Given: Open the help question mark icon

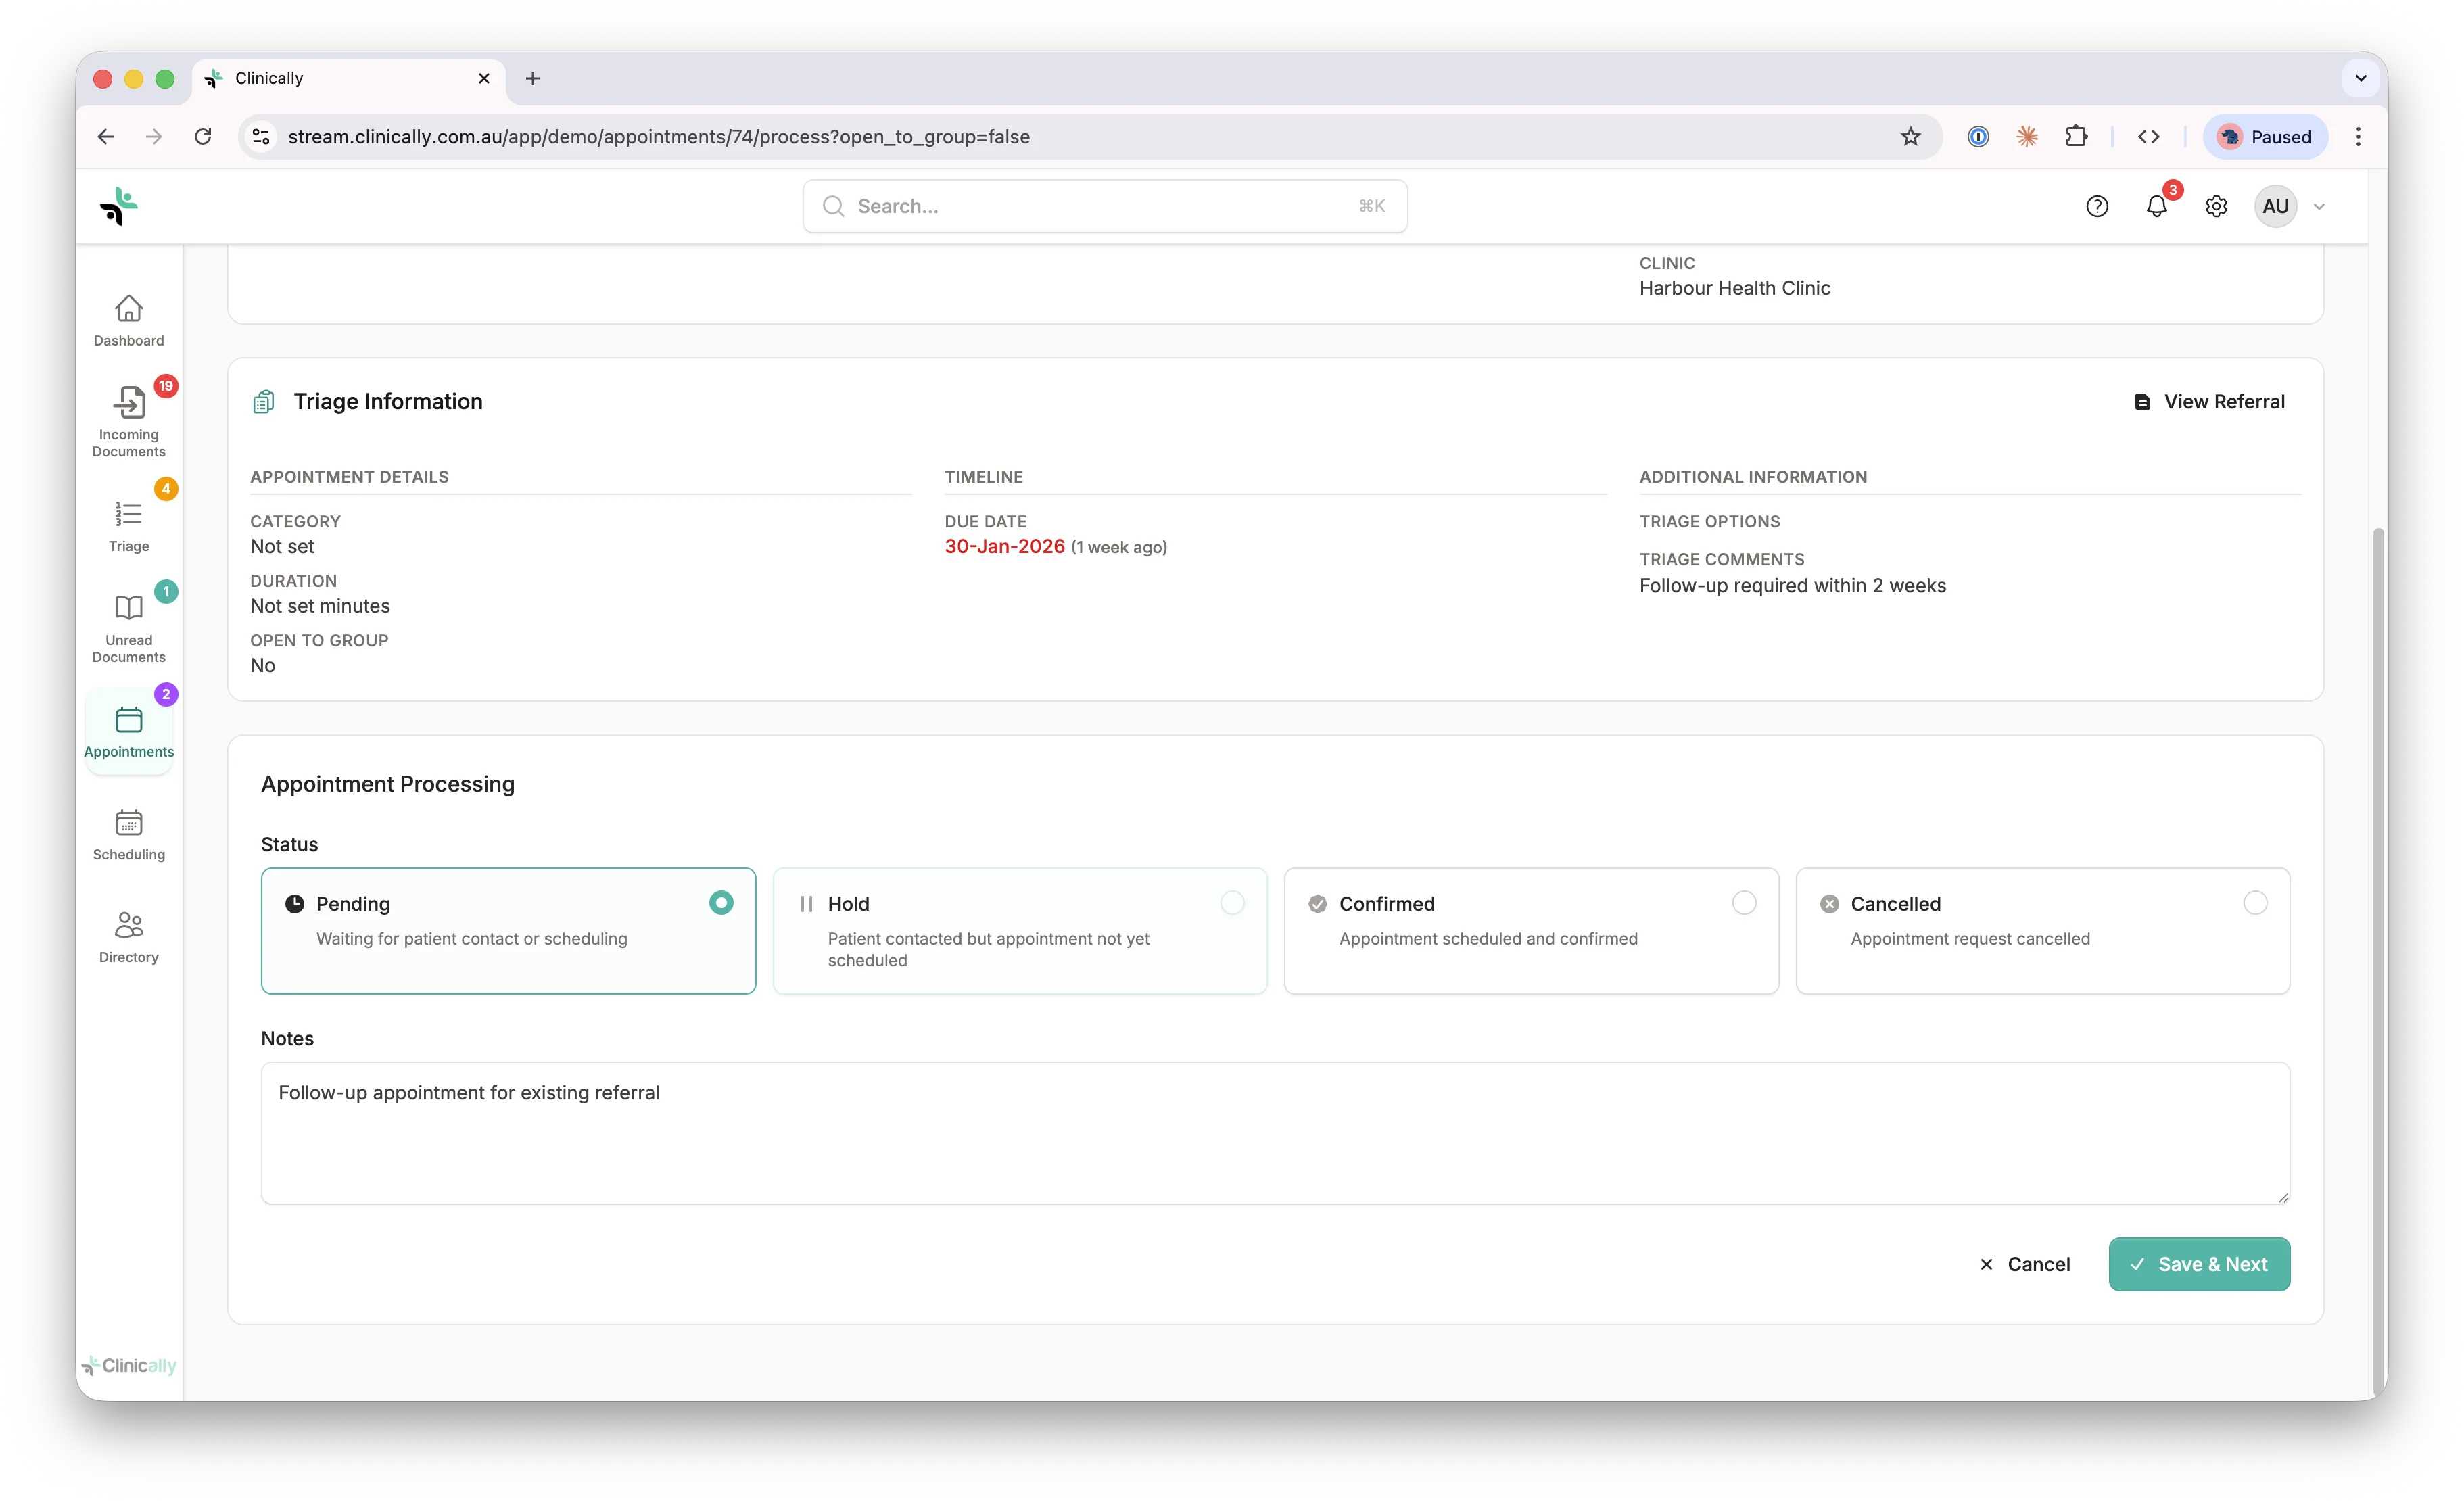Looking at the screenshot, I should click(x=2097, y=206).
